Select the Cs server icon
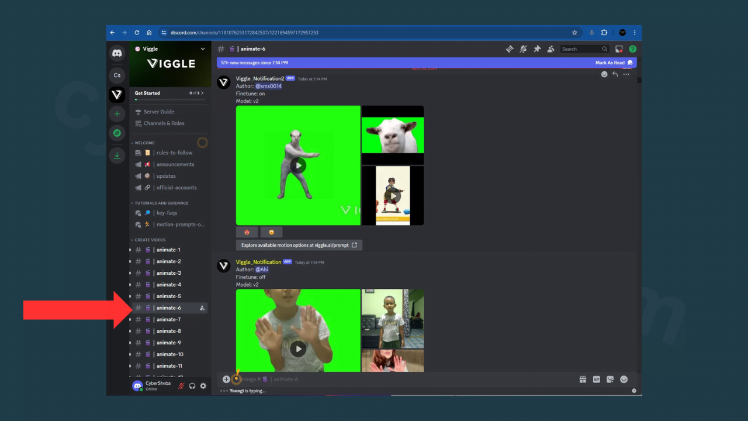The image size is (748, 421). tap(117, 75)
